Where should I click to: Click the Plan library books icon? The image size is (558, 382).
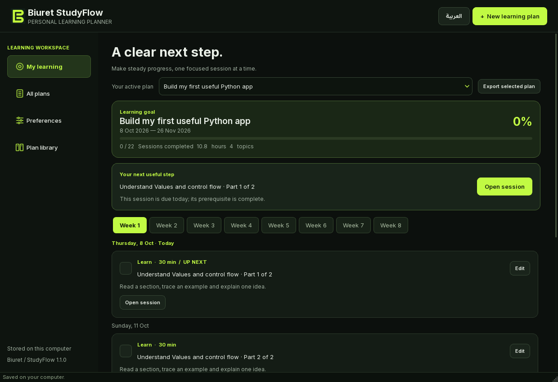[x=19, y=147]
